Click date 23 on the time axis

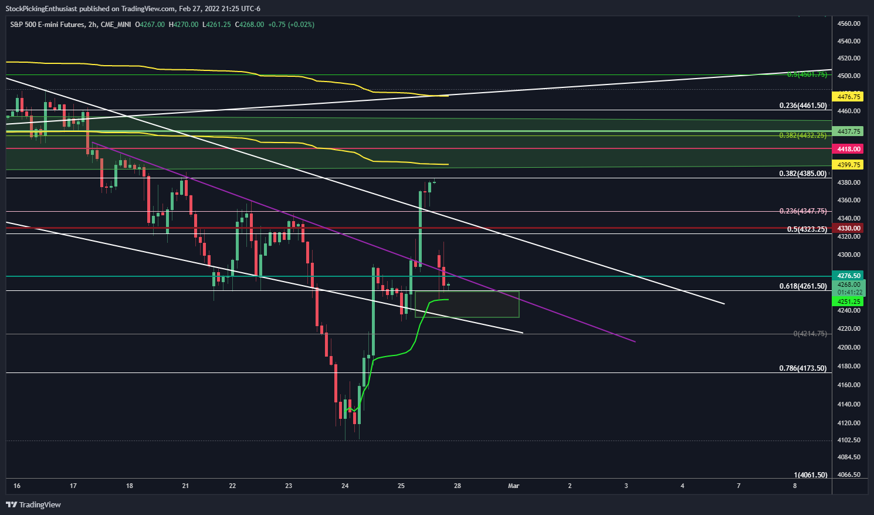click(x=289, y=486)
